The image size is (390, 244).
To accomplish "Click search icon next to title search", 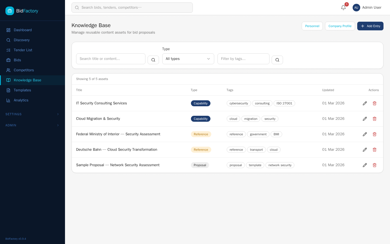I will click(153, 60).
